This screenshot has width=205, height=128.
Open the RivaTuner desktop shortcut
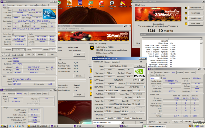69,4
